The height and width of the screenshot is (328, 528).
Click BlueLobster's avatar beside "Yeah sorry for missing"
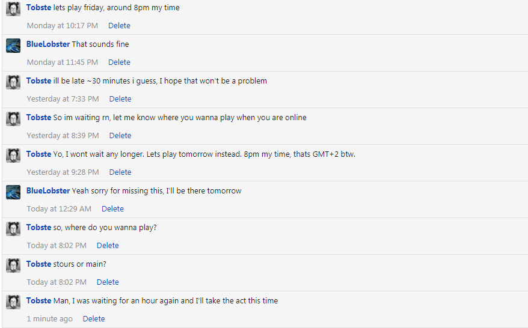point(13,192)
